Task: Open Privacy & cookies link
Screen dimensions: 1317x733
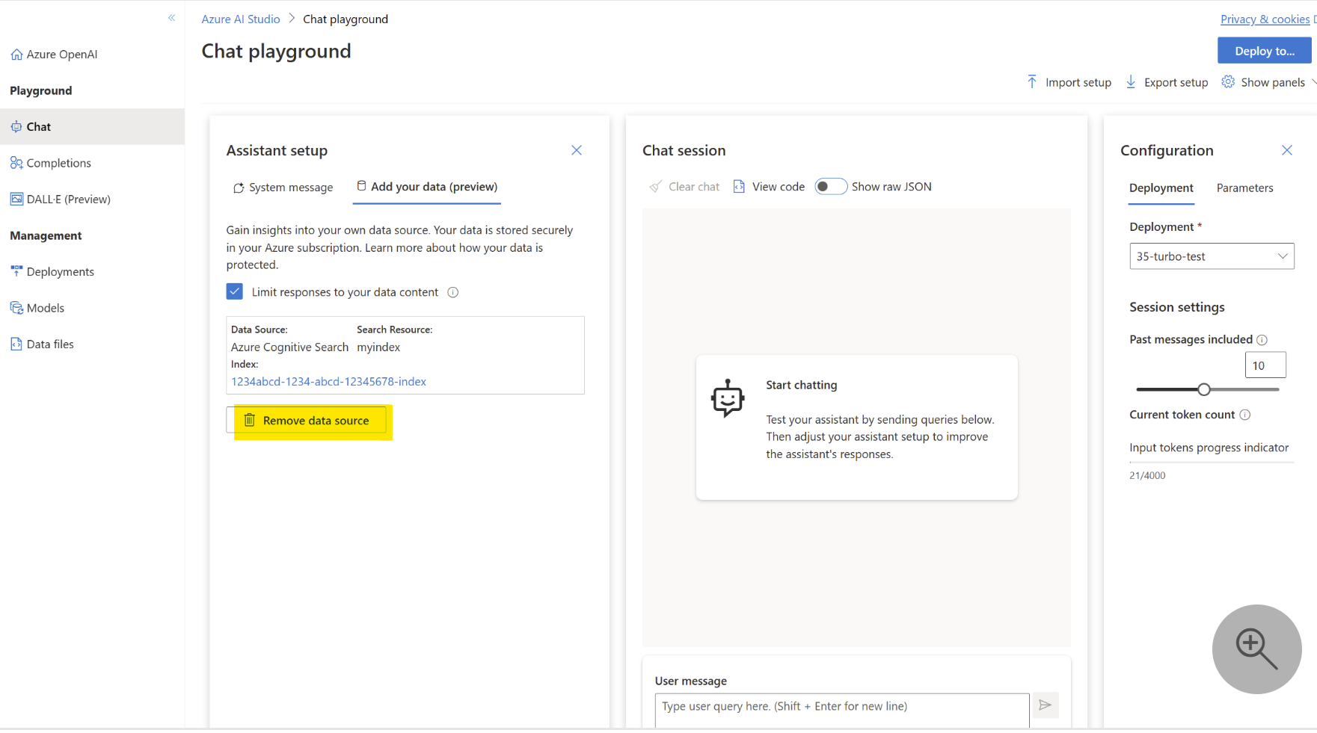Action: click(1265, 19)
